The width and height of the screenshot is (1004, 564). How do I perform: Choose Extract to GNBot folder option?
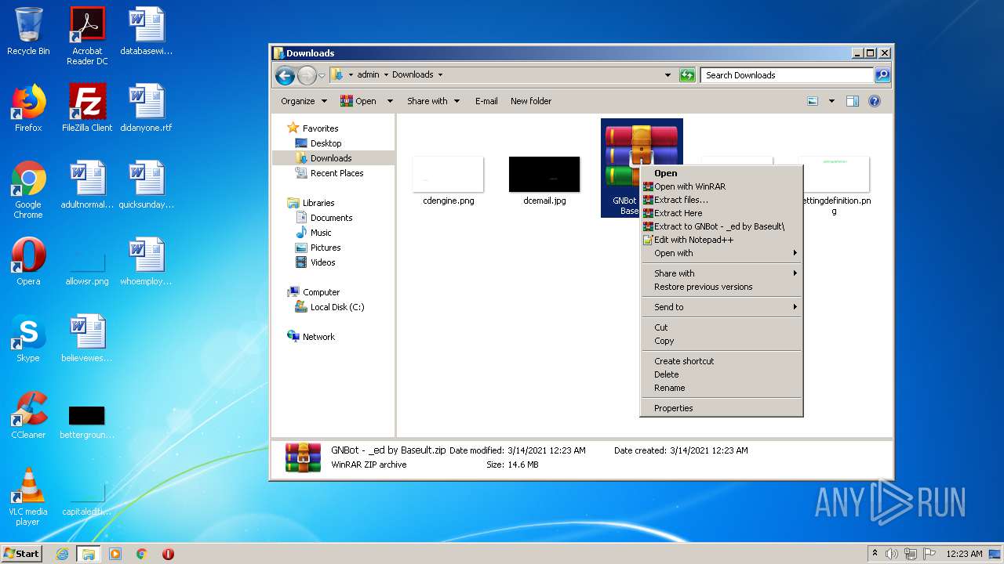[722, 226]
